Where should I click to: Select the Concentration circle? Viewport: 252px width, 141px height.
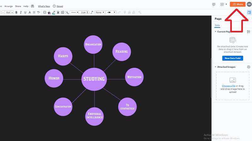[63, 107]
